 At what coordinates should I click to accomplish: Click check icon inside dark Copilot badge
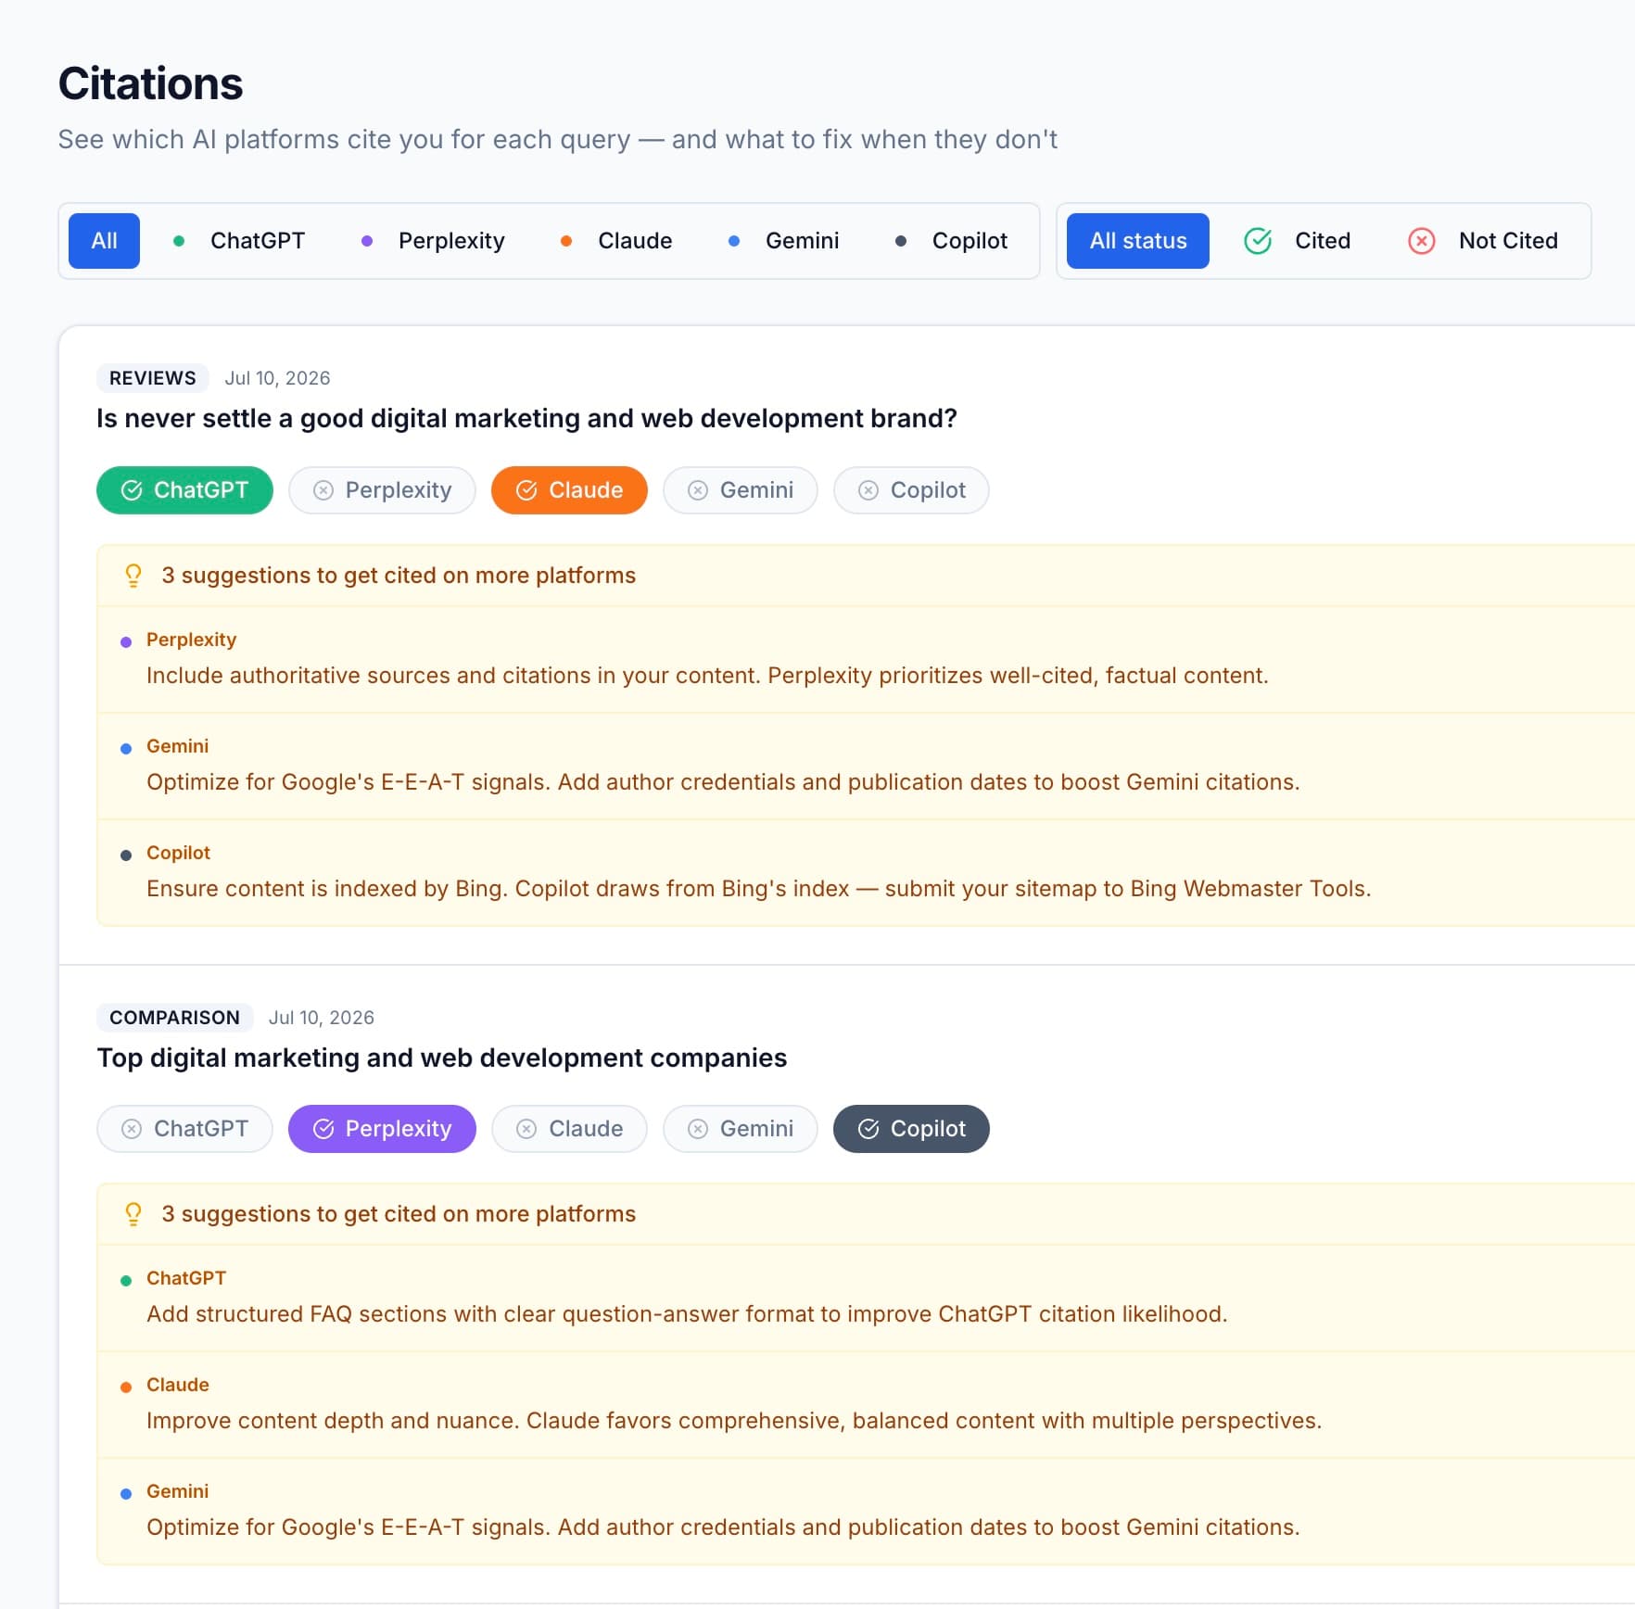tap(868, 1129)
